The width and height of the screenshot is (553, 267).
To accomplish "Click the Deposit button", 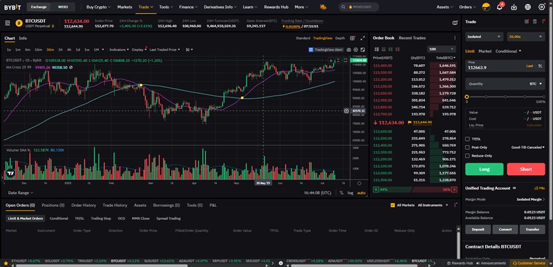I will tap(478, 229).
